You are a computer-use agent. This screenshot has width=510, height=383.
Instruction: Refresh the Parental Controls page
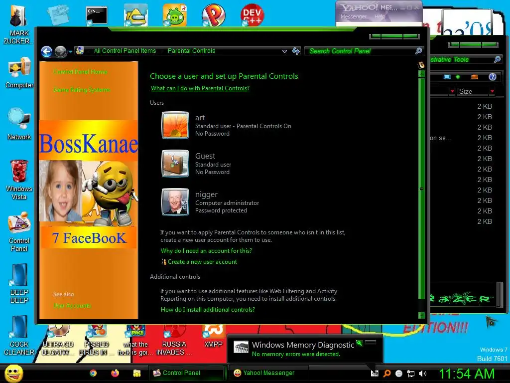(x=296, y=51)
